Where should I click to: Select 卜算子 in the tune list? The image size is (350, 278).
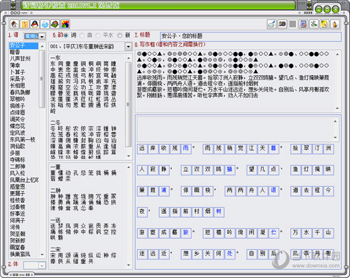(17, 73)
